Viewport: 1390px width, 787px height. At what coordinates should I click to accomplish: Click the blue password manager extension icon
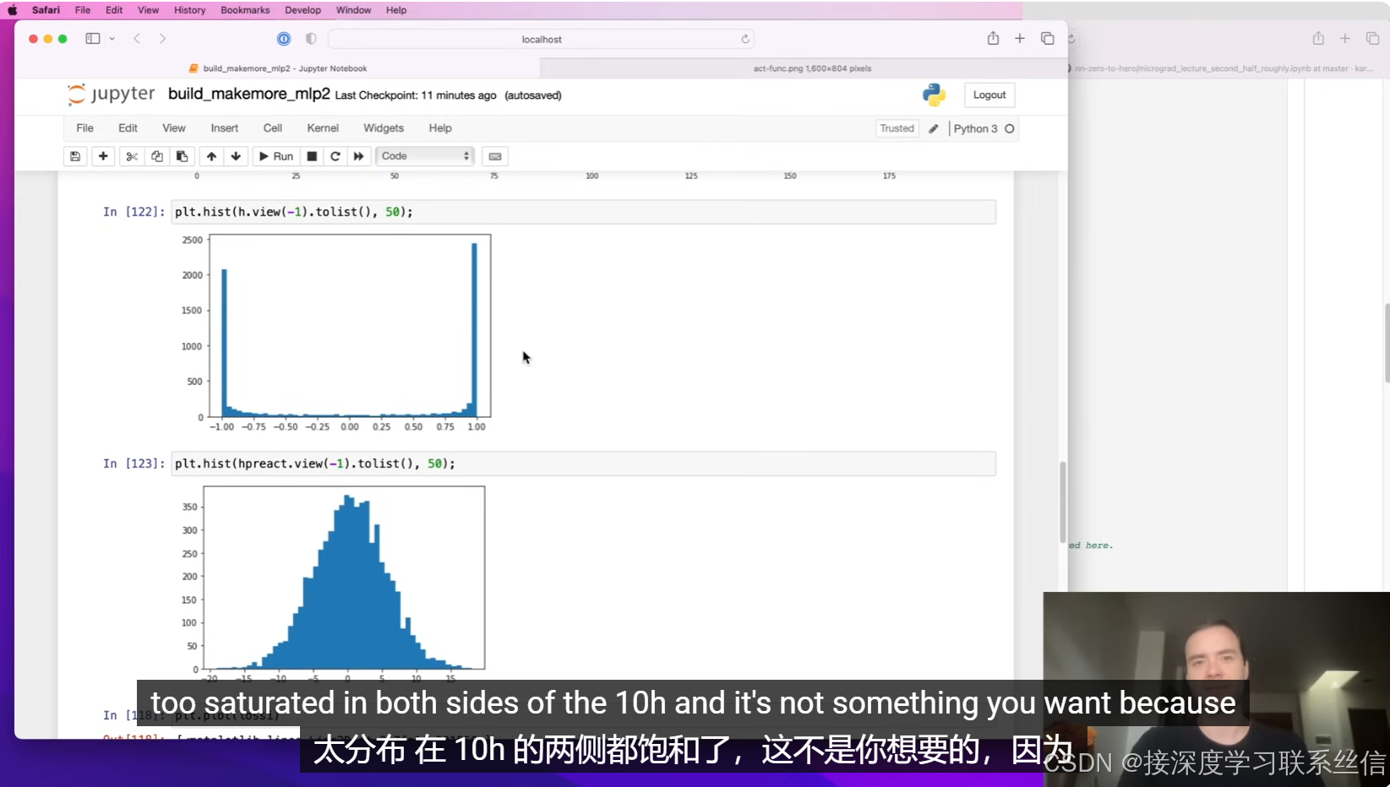[x=284, y=39]
